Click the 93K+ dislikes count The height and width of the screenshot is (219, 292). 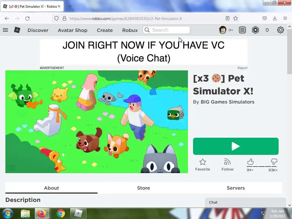pos(273,170)
